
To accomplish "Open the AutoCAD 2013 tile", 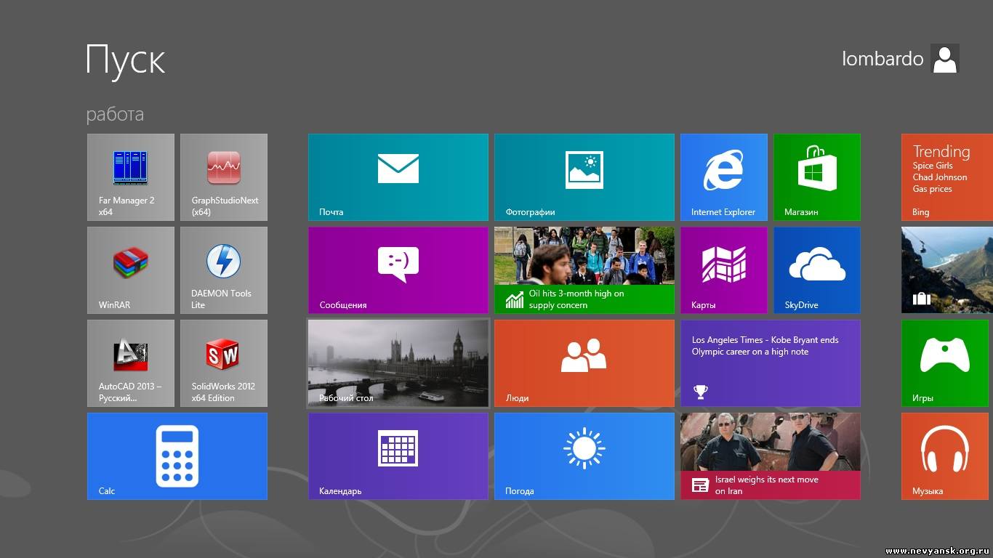I will pyautogui.click(x=131, y=363).
